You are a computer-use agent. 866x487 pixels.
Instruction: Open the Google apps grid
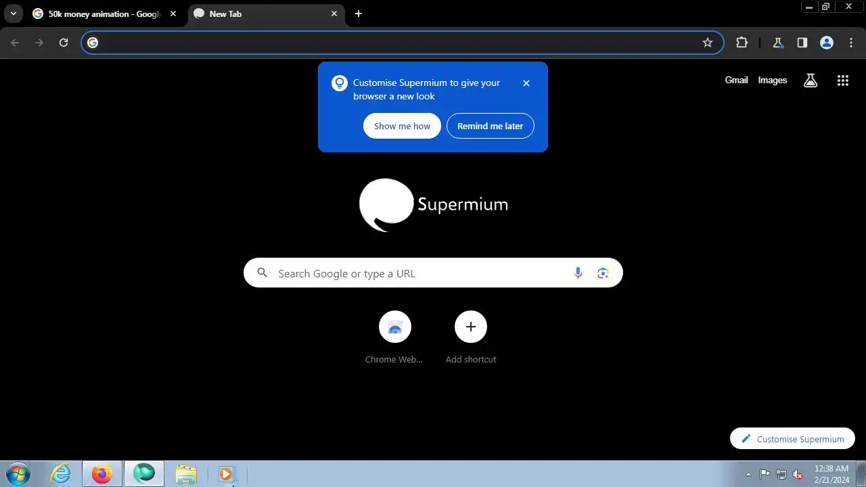[843, 80]
